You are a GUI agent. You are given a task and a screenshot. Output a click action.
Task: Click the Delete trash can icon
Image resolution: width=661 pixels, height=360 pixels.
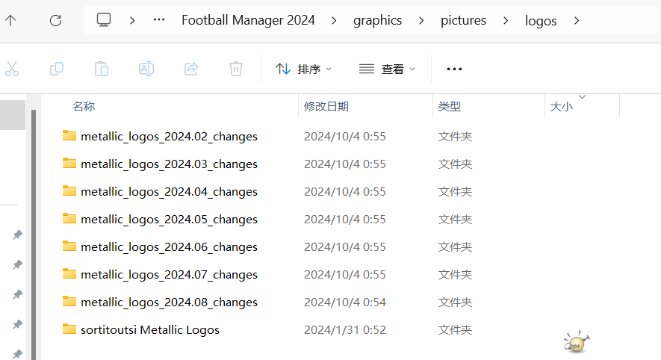point(236,69)
